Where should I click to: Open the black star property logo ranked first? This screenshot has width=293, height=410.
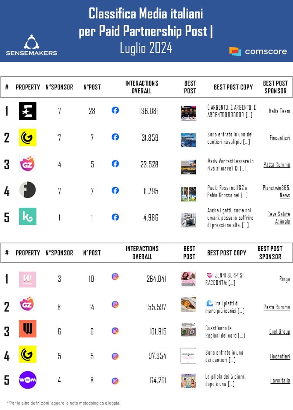28,111
